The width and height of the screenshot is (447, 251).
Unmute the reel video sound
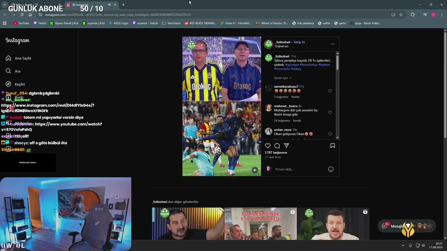click(x=255, y=170)
